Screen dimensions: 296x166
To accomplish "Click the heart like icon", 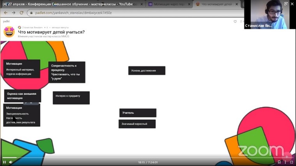I will pyautogui.click(x=235, y=21).
